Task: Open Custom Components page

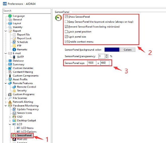Action: pyautogui.click(x=26, y=76)
